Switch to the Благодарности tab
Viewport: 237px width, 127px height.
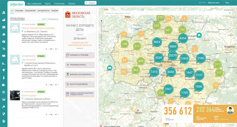pos(44,11)
